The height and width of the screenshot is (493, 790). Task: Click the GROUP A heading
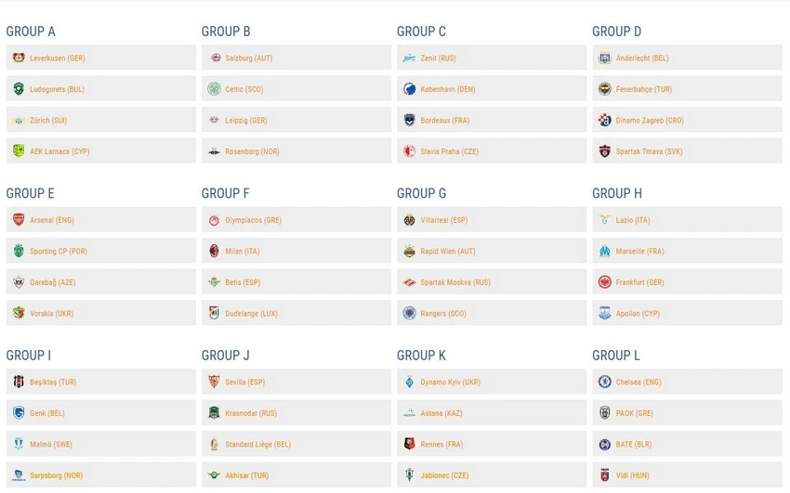click(31, 32)
